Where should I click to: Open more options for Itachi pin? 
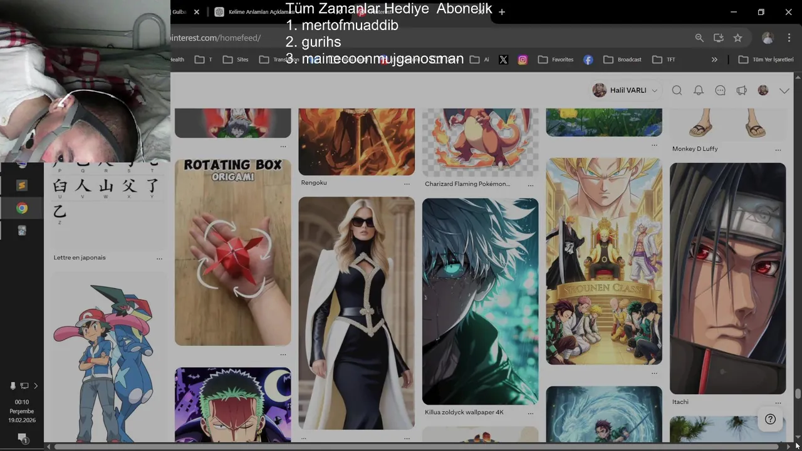pos(778,403)
